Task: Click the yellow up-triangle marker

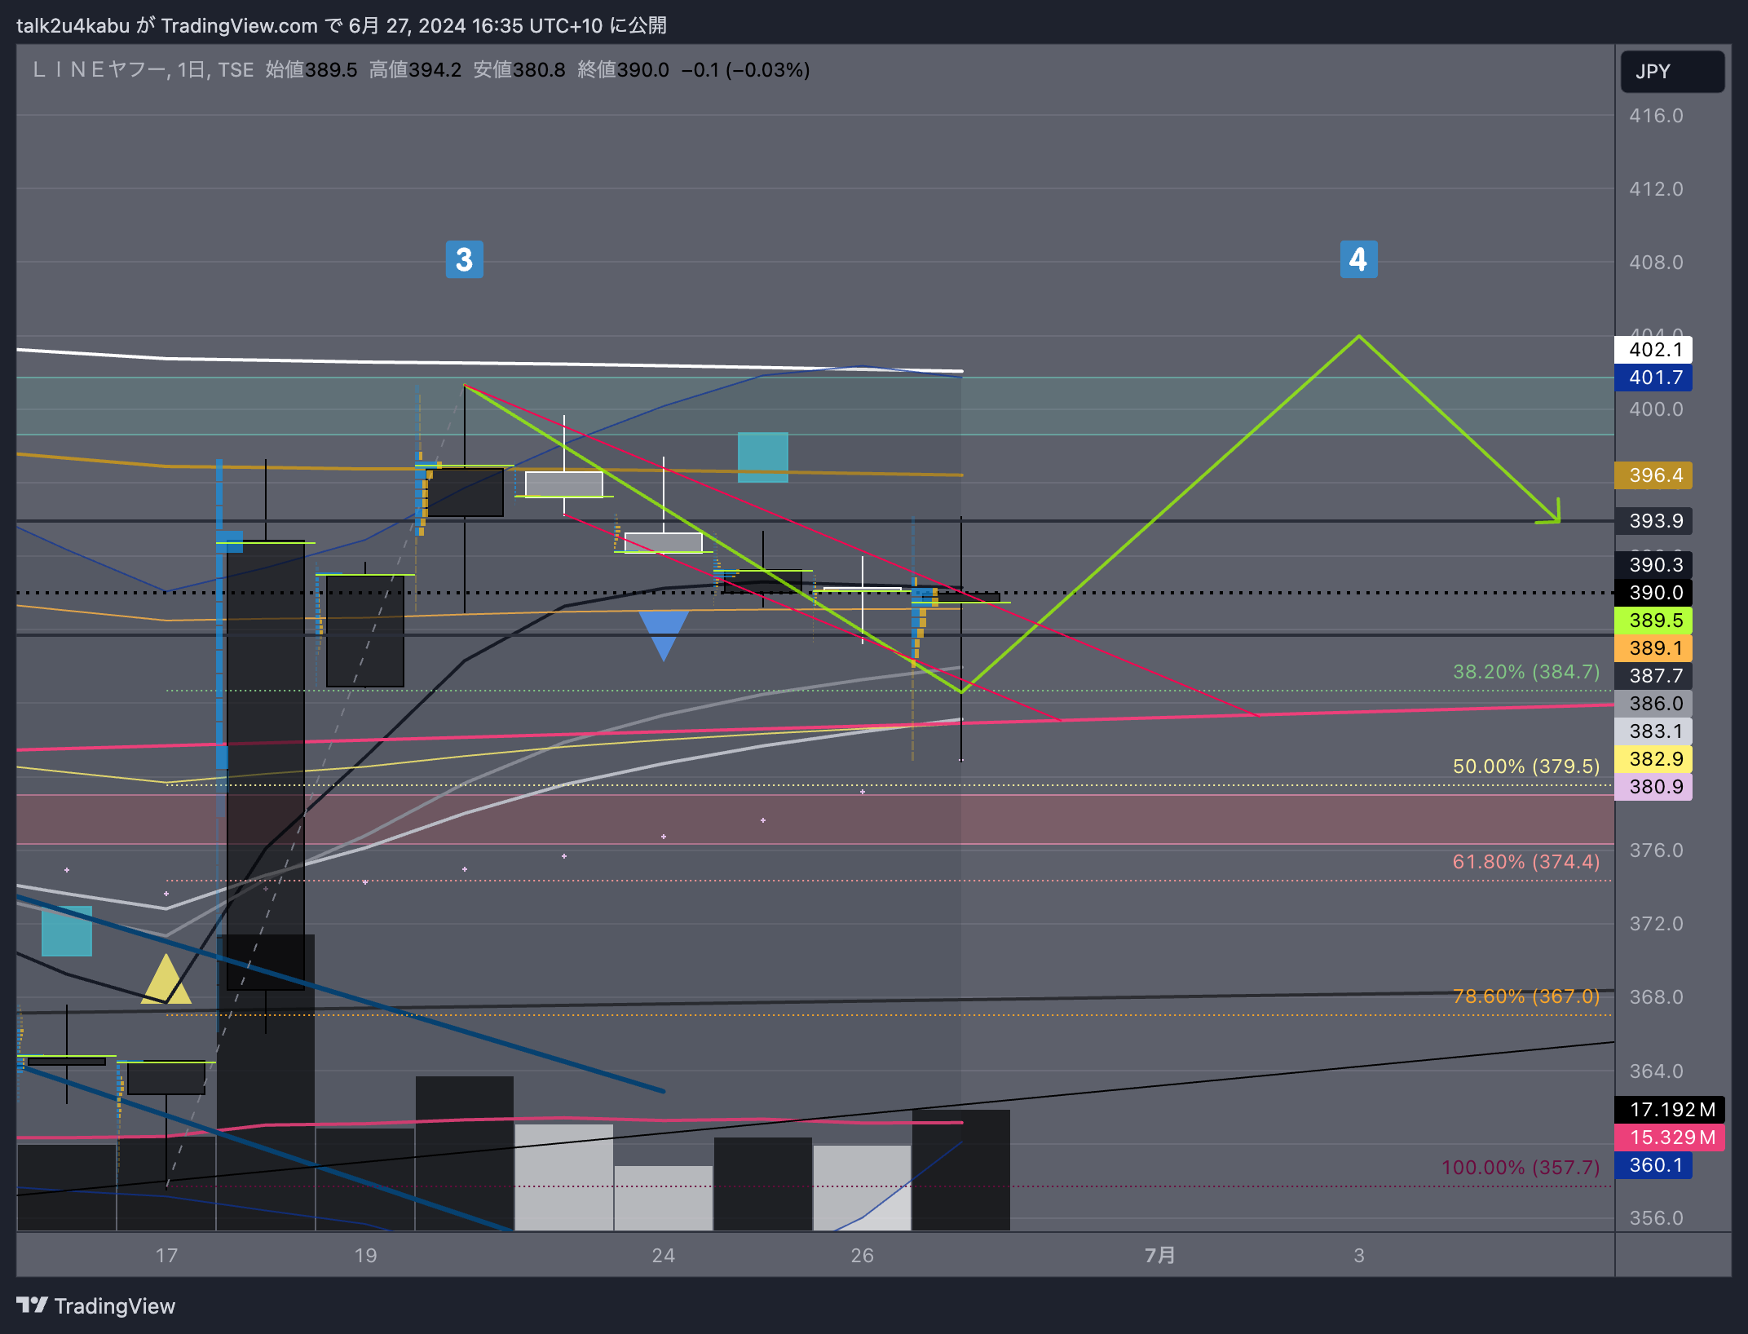Action: 166,979
